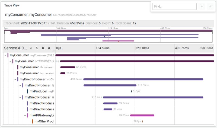Viewport: 217px width, 128px height.
Task: Click the myConsumer HTTPS POST timeline bar
Action: 137,61
